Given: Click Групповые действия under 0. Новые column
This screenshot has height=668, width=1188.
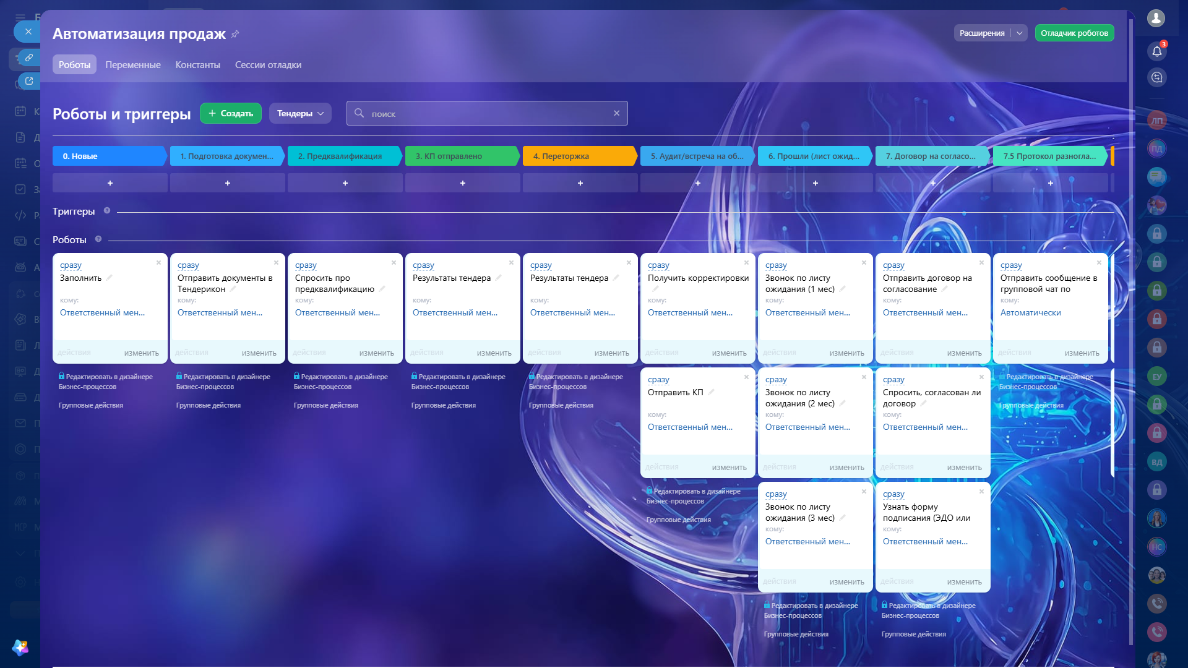Looking at the screenshot, I should click(91, 405).
